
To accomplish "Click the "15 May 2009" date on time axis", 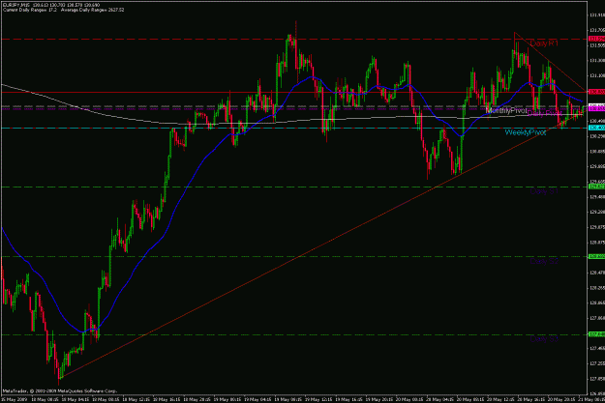I will click(x=14, y=400).
